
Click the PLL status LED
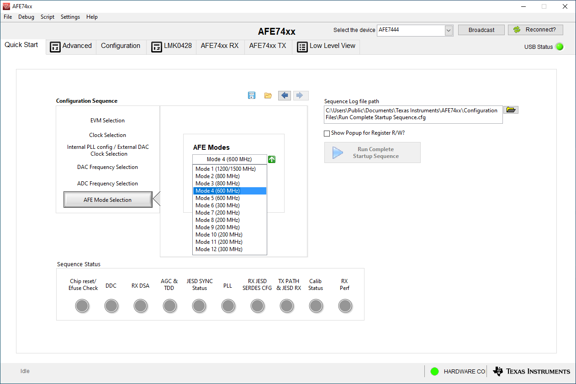click(228, 306)
